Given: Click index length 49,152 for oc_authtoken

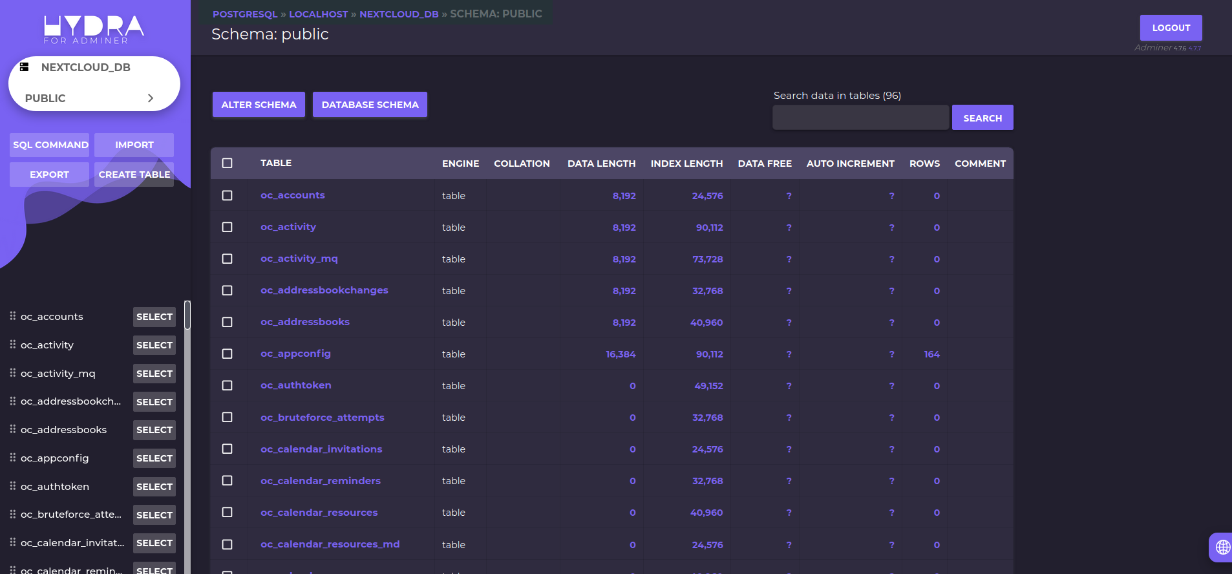Looking at the screenshot, I should coord(708,386).
